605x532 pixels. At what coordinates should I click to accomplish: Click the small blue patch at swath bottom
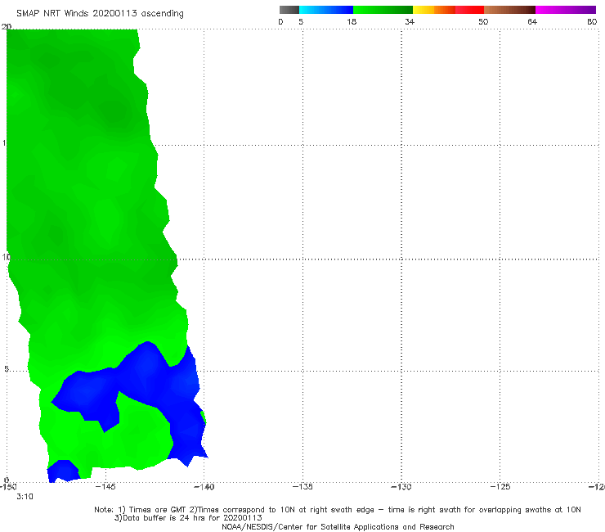63,471
